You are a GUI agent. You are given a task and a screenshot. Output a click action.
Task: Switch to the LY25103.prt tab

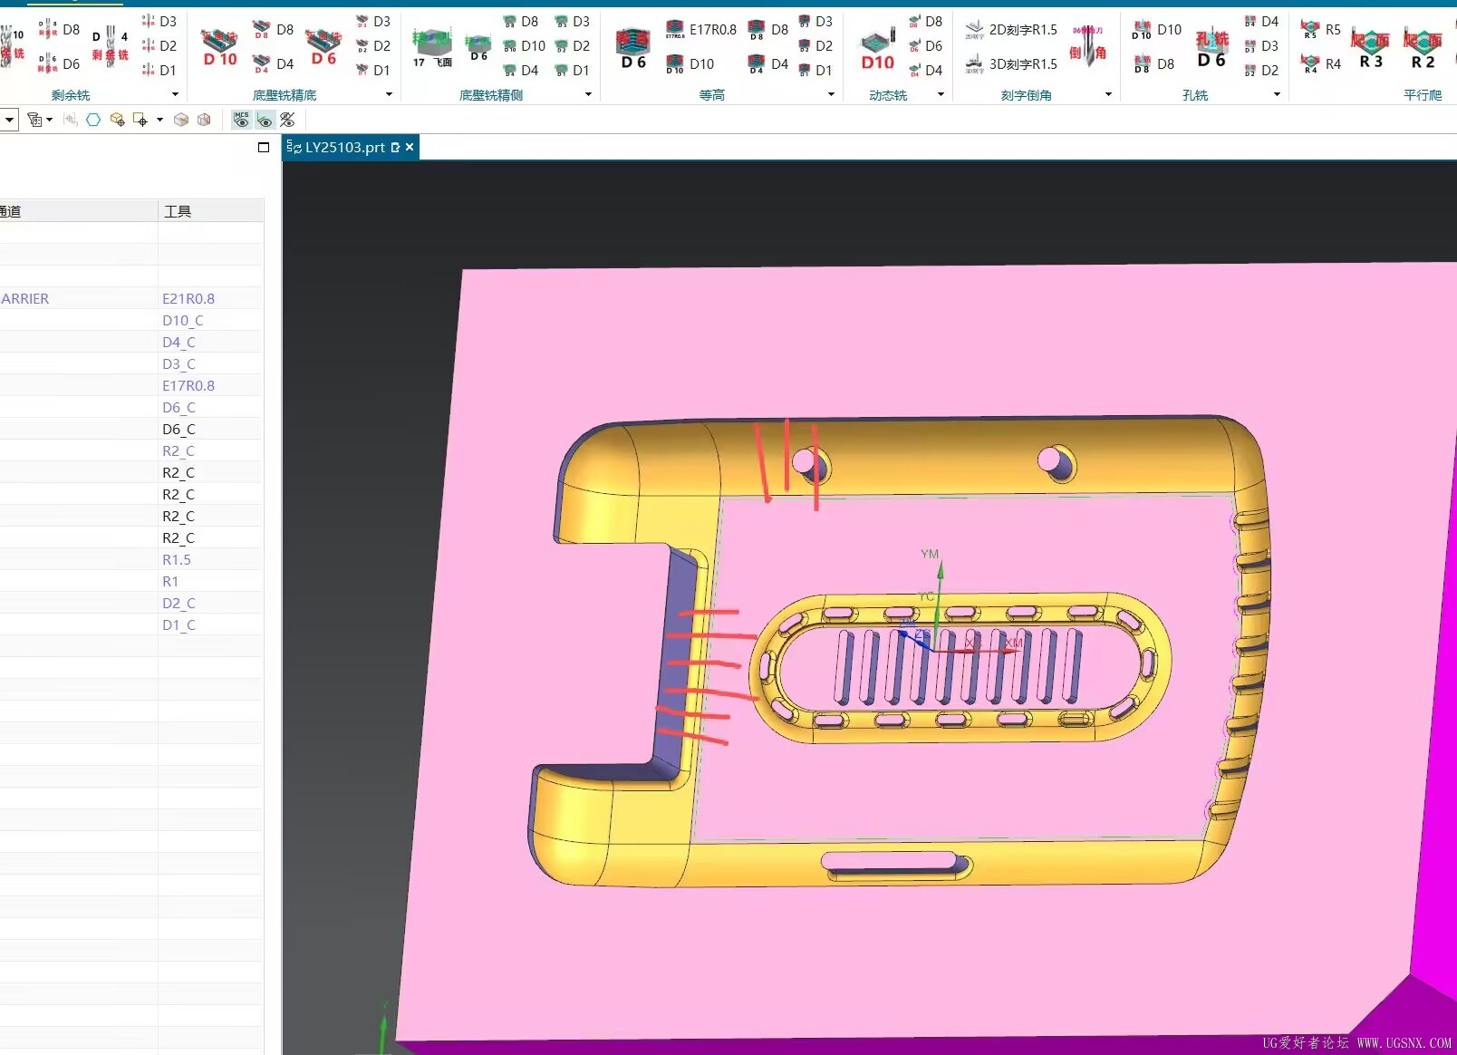click(x=343, y=147)
